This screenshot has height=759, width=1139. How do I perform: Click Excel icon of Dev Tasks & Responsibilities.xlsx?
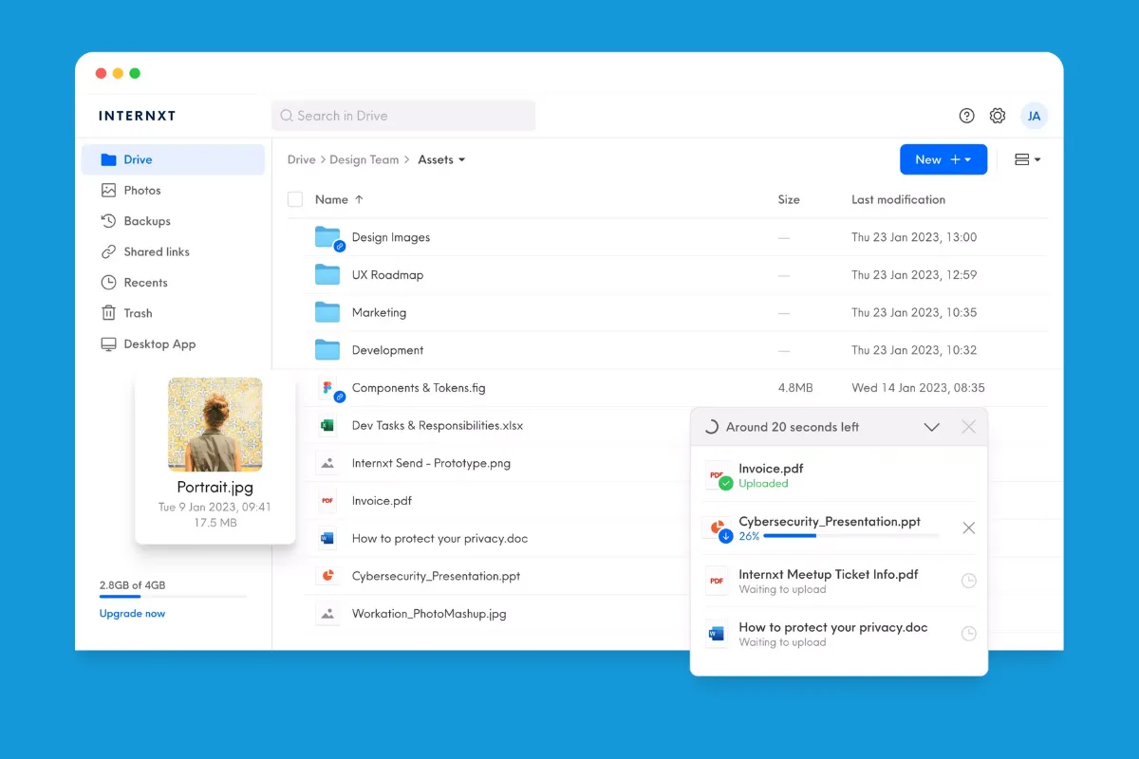[x=327, y=425]
